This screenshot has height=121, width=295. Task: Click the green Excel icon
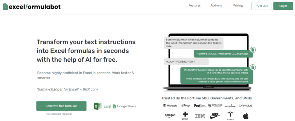point(98,106)
